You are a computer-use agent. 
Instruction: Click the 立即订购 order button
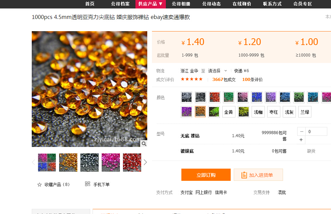206,175
